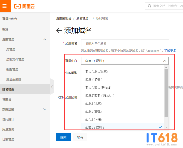Expand the 数据监控 sidebar section
The width and height of the screenshot is (183, 148).
point(25,109)
